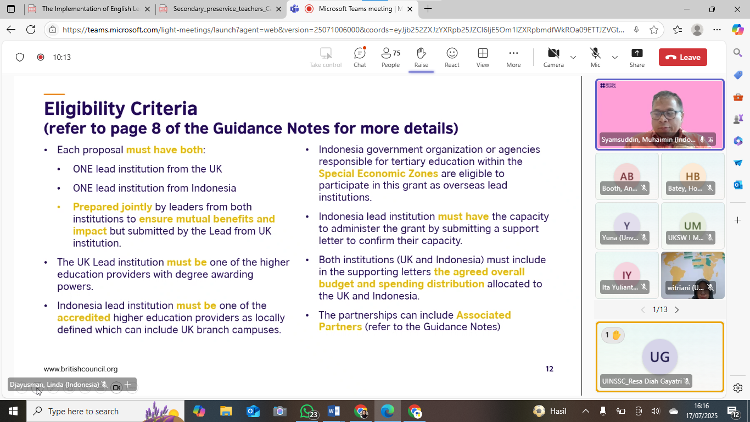Screen dimensions: 750x422
Task: Select the Ita Yuliant... participant tile
Action: [627, 275]
